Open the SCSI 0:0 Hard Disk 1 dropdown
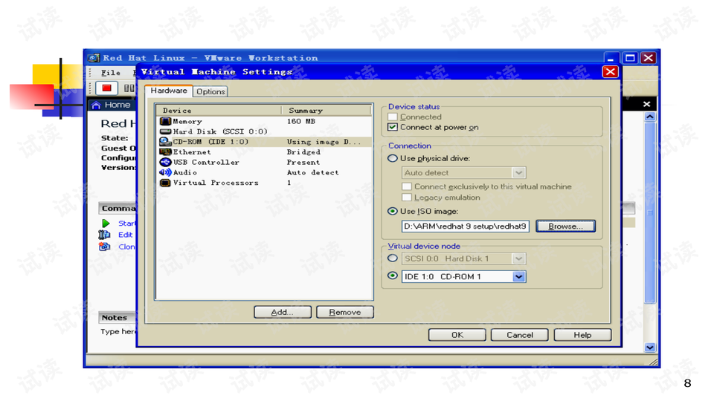This screenshot has width=714, height=401. pos(518,258)
